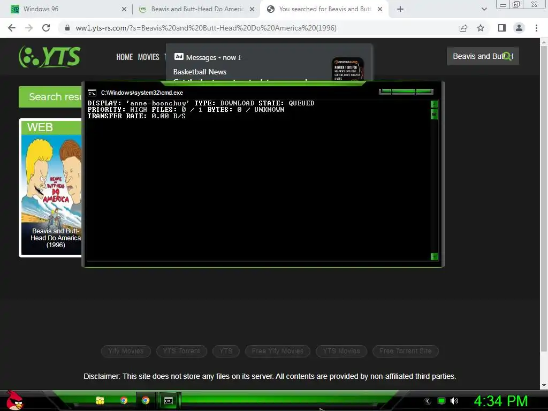Click the Free Torrent Site tag

[x=406, y=351]
